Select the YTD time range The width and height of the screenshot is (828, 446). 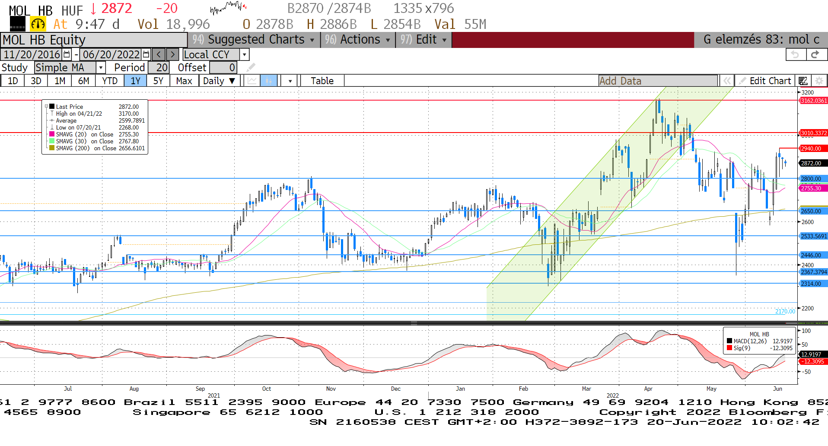[x=110, y=81]
